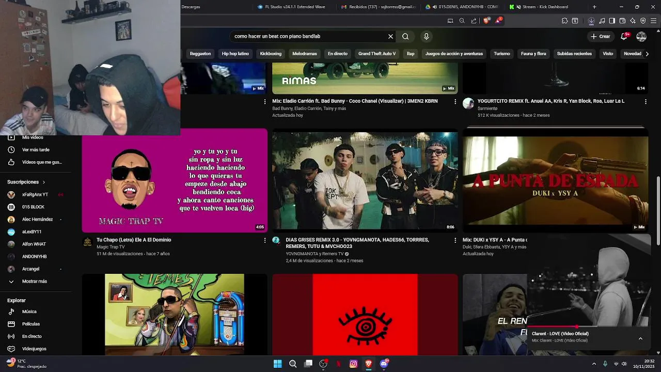Open browser extensions puzzle icon
This screenshot has height=372, width=661.
pyautogui.click(x=564, y=21)
